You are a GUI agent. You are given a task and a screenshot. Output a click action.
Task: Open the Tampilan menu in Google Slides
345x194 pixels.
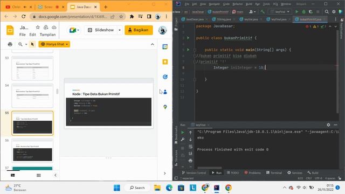click(x=47, y=34)
